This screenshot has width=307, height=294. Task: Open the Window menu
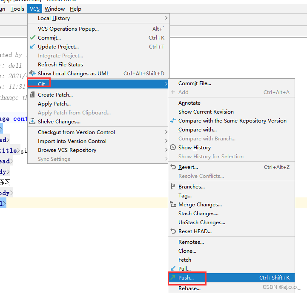[55, 9]
